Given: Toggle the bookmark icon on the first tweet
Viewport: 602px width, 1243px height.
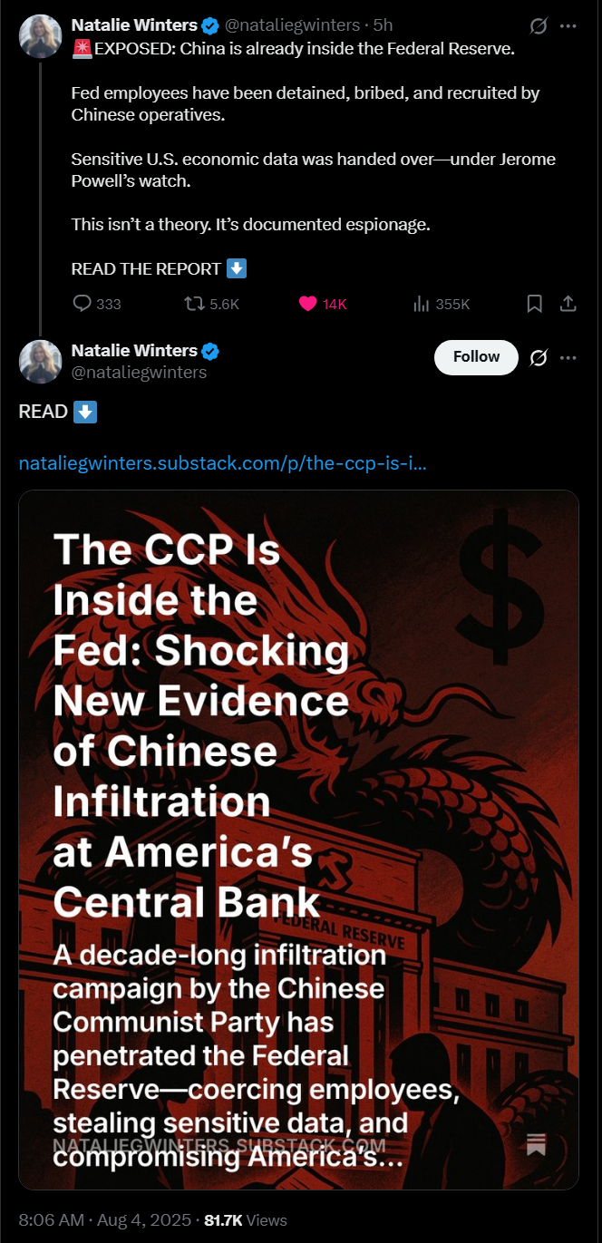Looking at the screenshot, I should [535, 304].
